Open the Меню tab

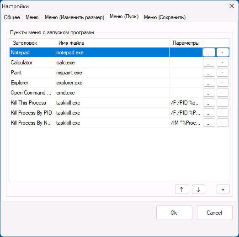[32, 17]
